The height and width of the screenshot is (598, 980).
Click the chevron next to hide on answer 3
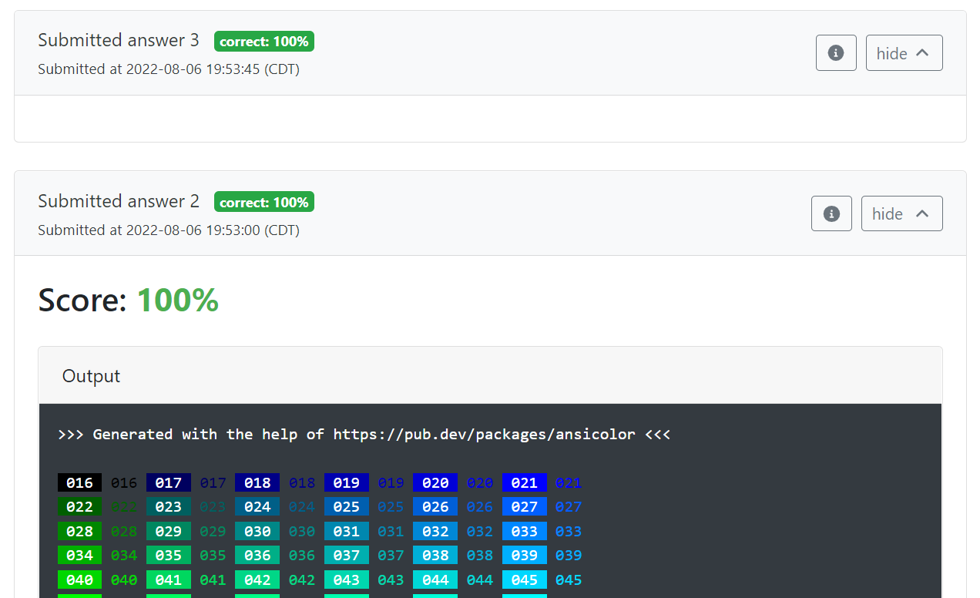pos(921,52)
